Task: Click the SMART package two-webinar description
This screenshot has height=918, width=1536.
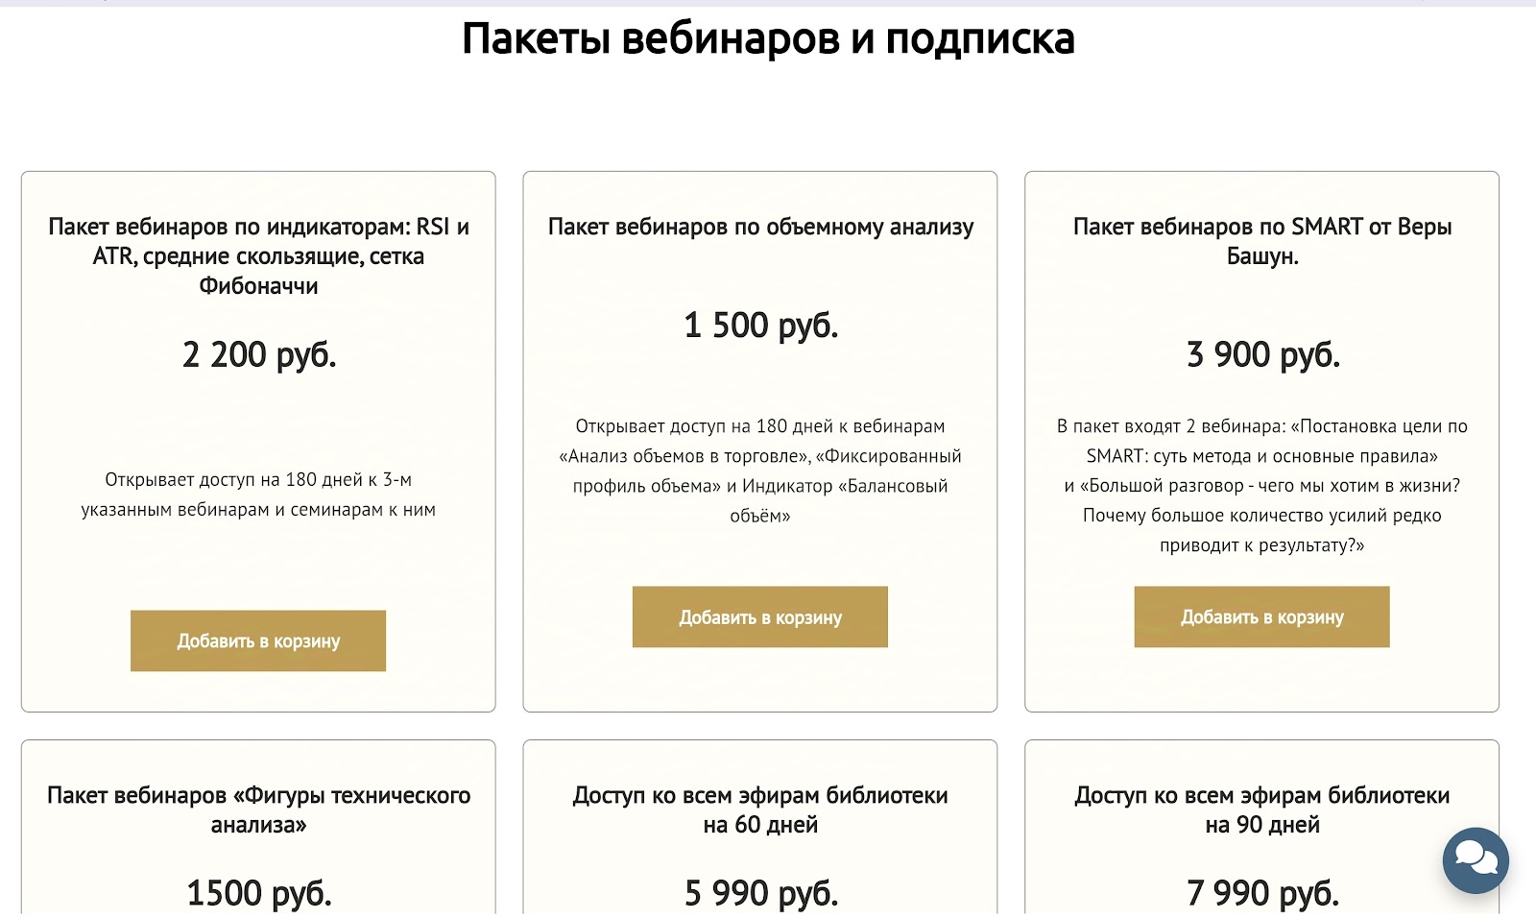Action: click(1261, 485)
